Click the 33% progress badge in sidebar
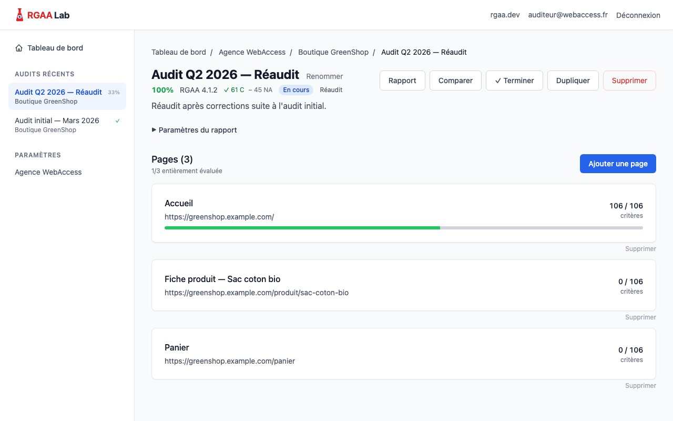Image resolution: width=673 pixels, height=421 pixels. (114, 92)
